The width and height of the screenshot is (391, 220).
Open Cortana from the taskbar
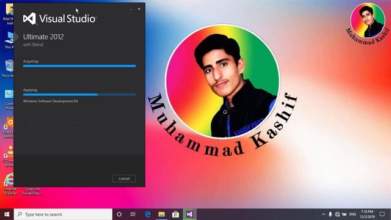pyautogui.click(x=119, y=215)
